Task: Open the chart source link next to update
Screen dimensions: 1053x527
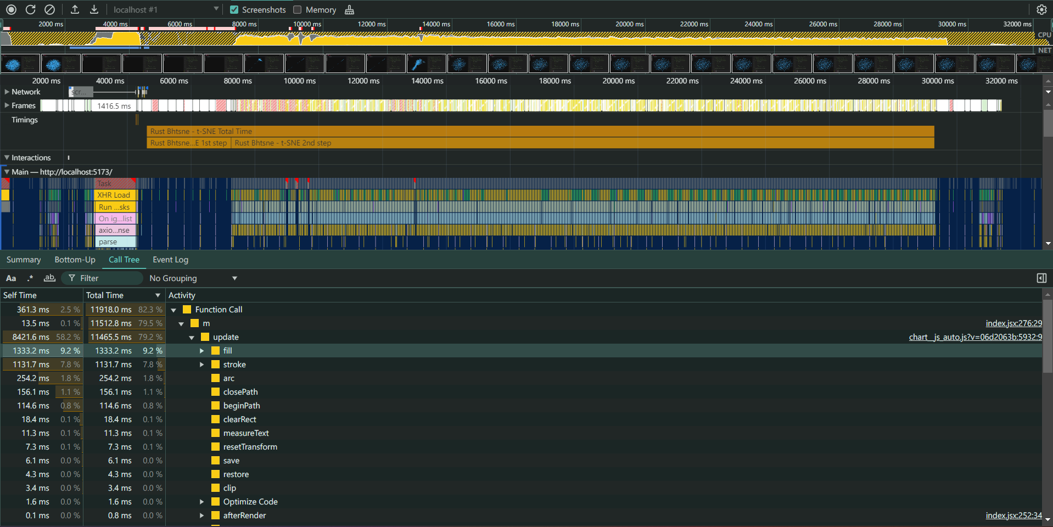Action: point(974,337)
